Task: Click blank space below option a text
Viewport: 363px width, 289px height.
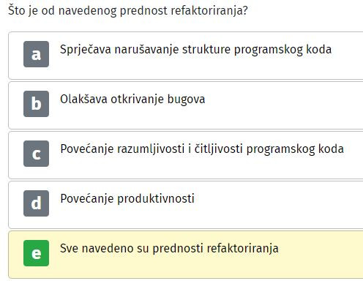Action: [x=195, y=68]
